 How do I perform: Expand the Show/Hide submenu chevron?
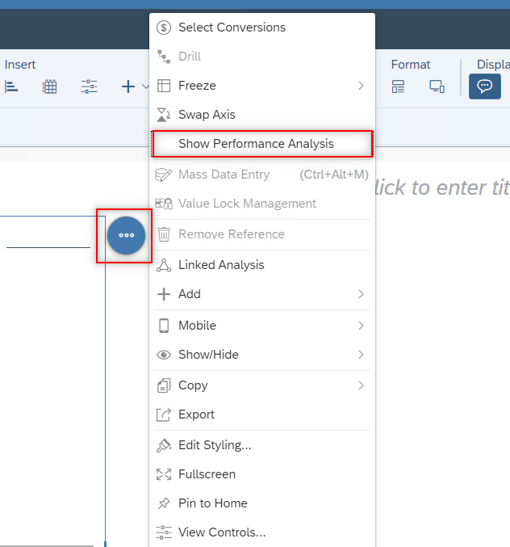[361, 355]
